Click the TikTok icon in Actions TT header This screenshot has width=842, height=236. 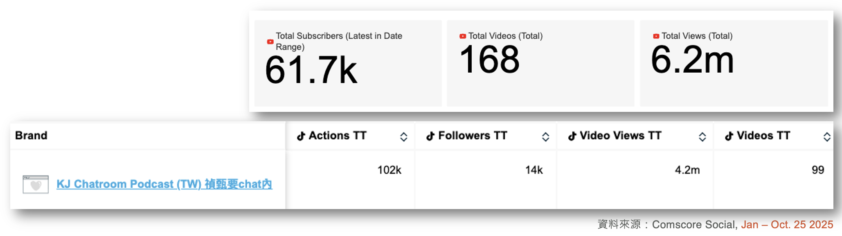(301, 136)
